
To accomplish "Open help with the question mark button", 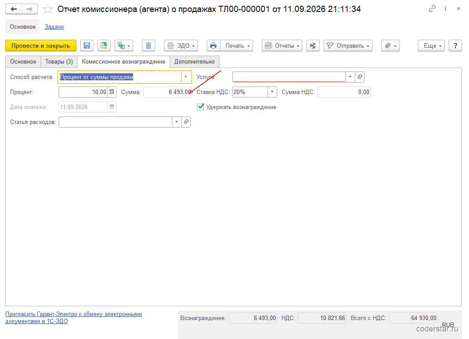I will click(x=455, y=45).
